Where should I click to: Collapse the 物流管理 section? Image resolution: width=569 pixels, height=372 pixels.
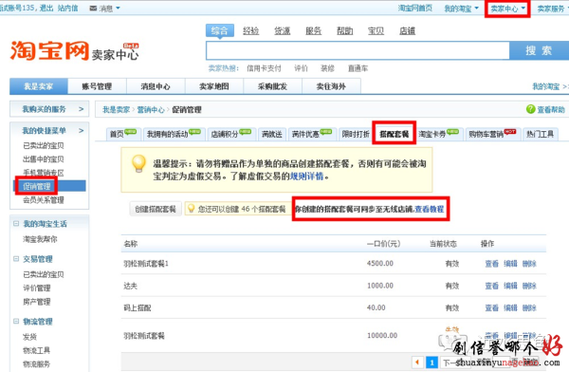[x=16, y=321]
